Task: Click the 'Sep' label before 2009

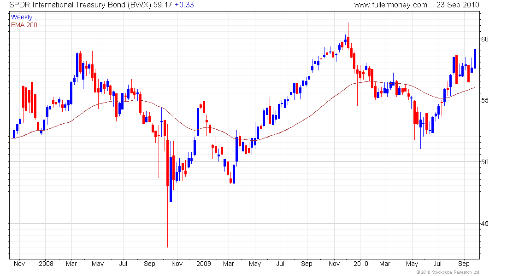Action: pos(149,264)
